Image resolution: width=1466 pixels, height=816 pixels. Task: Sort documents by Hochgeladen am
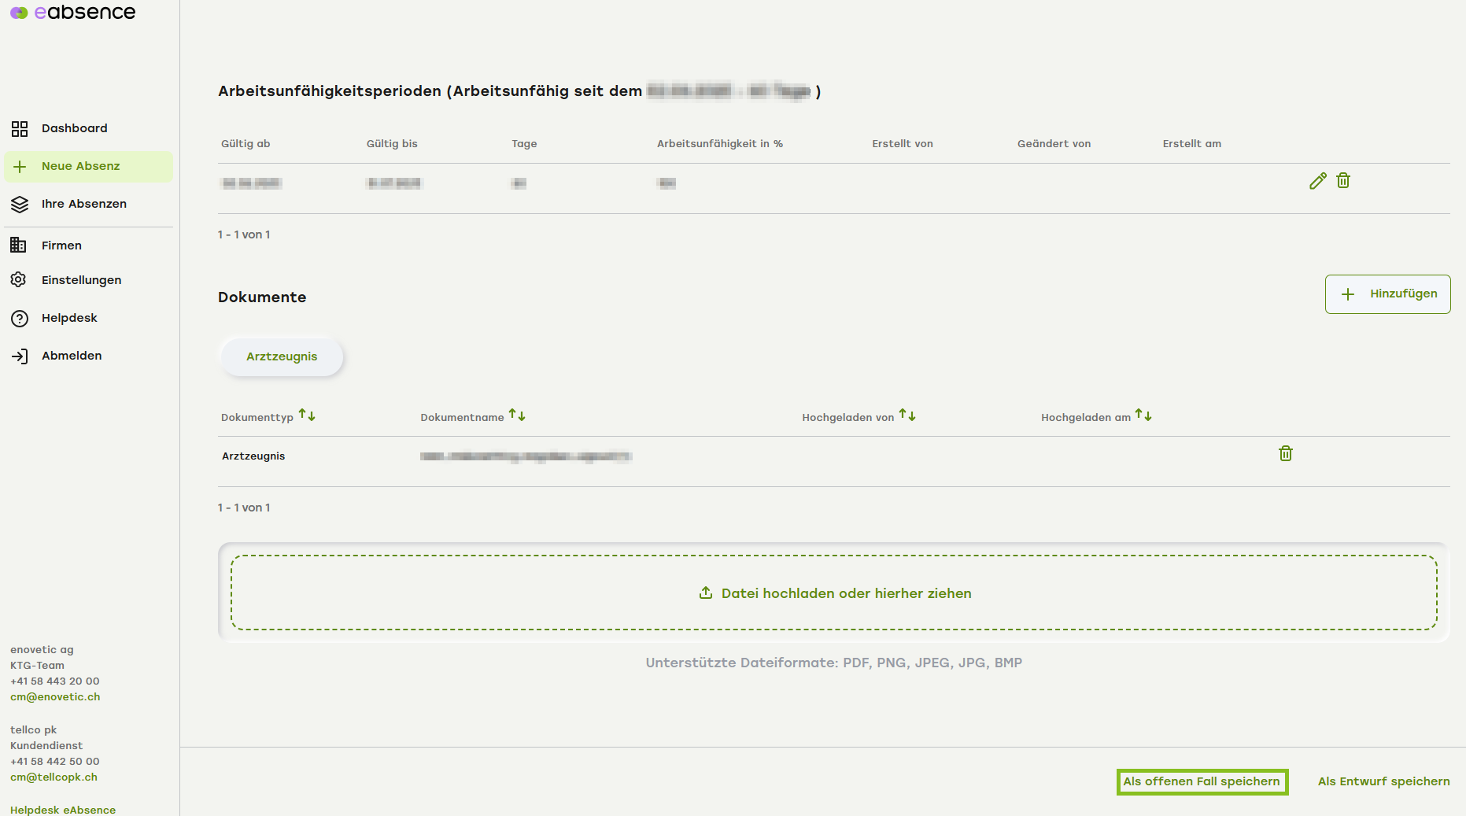(x=1143, y=415)
